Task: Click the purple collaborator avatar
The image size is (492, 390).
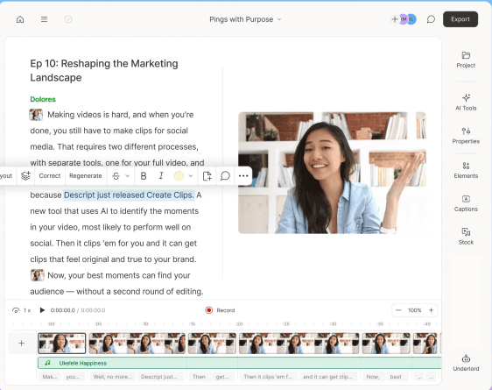Action: [x=404, y=19]
